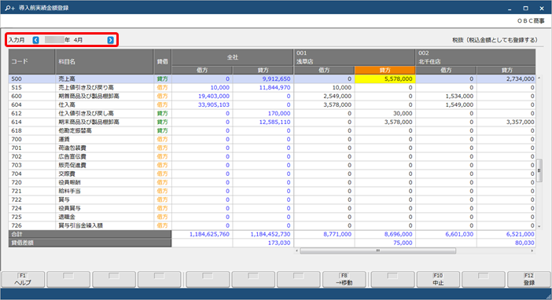Click vertical scrollbar down arrow
Screen dimensions: 552x300
[x=539, y=226]
